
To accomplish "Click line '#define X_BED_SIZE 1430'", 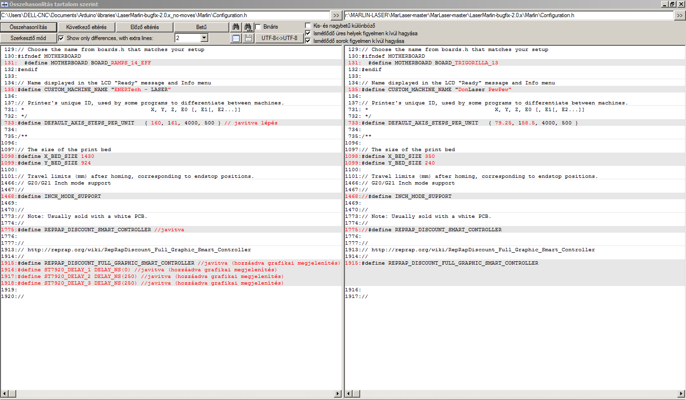I will tap(171, 156).
